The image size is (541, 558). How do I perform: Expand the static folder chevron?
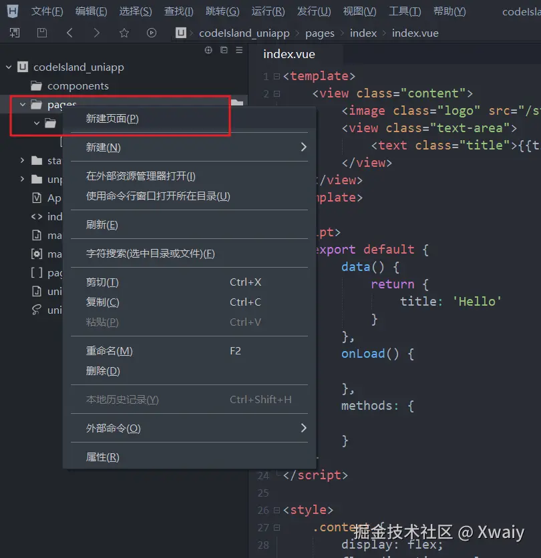tap(23, 160)
